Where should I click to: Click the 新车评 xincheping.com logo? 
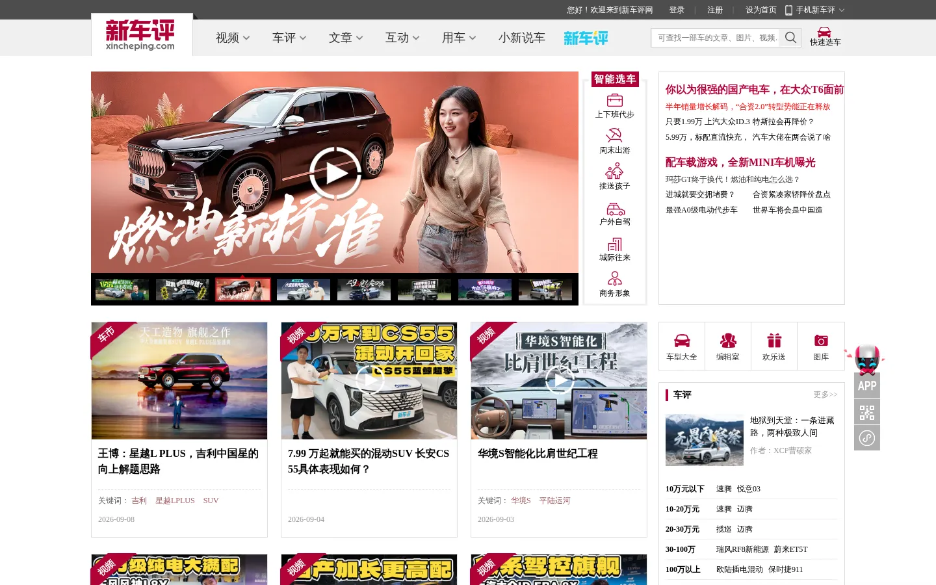140,35
